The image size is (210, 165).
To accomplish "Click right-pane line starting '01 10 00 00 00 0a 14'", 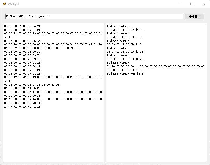I will [x=156, y=66].
